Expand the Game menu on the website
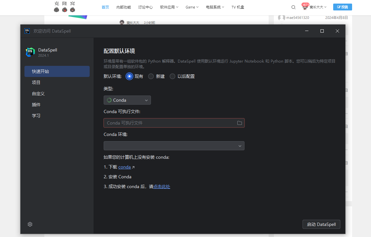This screenshot has width=371, height=237. point(192,7)
